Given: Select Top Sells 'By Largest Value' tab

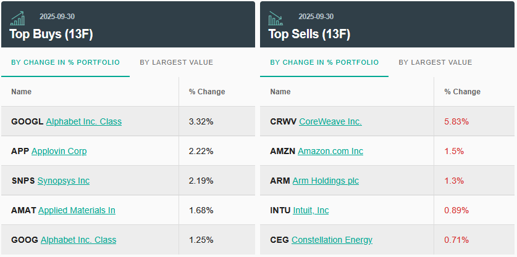Looking at the screenshot, I should [435, 62].
